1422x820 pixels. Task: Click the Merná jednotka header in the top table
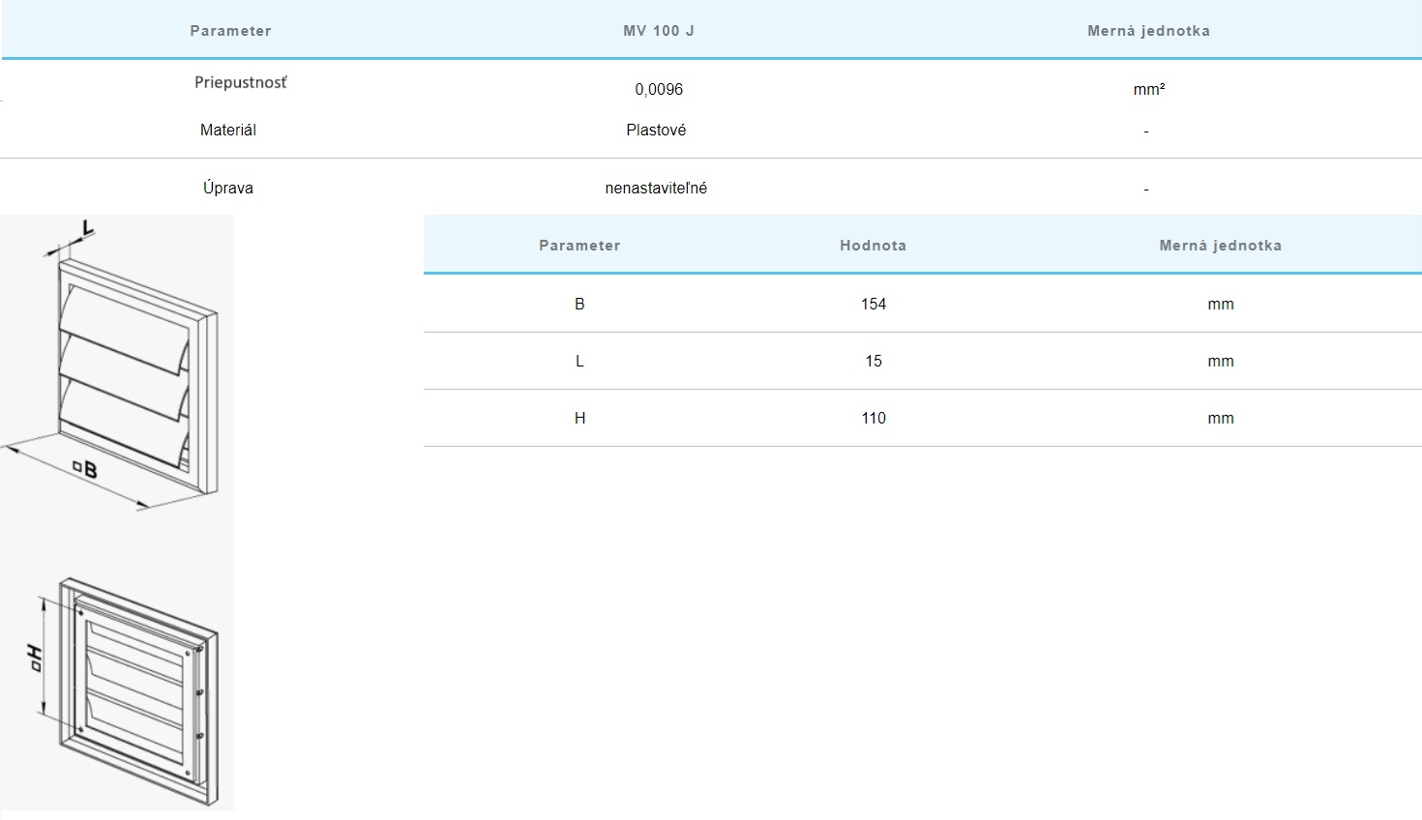[x=1148, y=31]
